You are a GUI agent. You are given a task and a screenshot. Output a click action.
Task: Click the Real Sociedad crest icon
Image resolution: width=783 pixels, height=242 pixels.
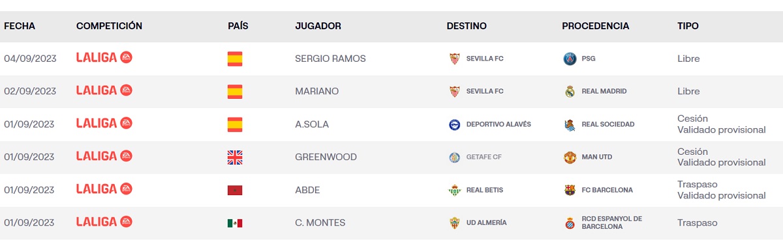[x=570, y=124]
